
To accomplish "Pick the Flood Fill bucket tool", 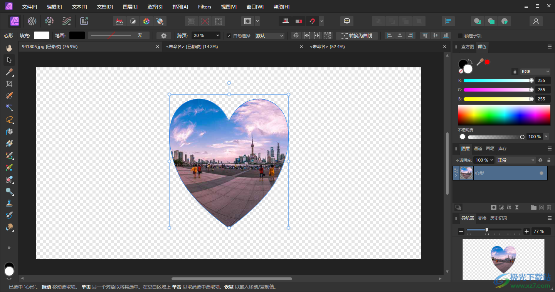I will pyautogui.click(x=9, y=132).
